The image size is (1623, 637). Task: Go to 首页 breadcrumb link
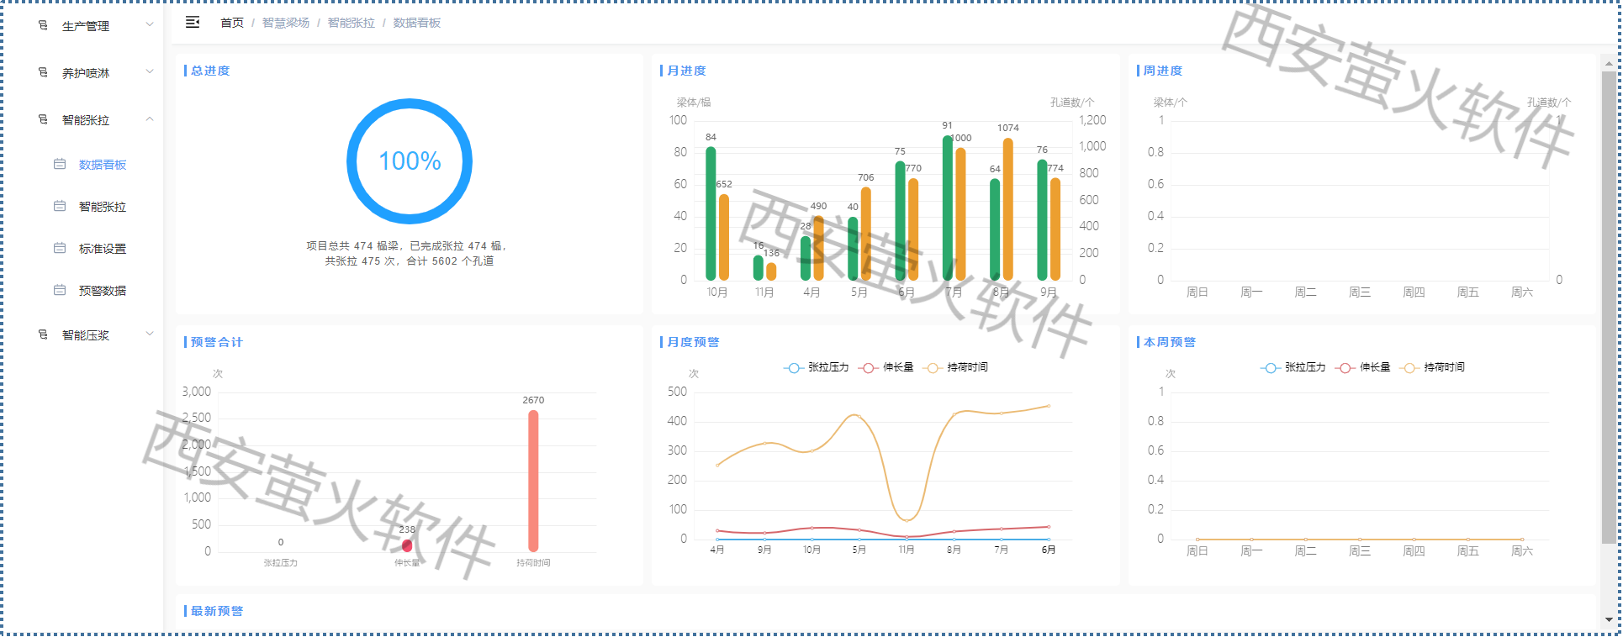point(232,23)
